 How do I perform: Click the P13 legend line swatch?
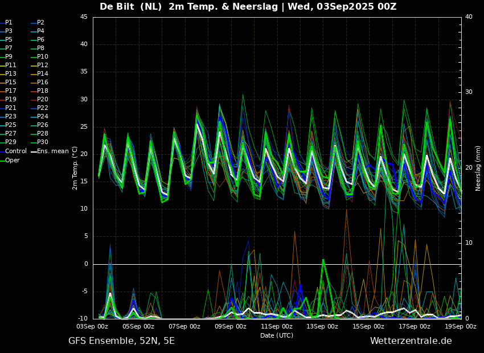2,74
